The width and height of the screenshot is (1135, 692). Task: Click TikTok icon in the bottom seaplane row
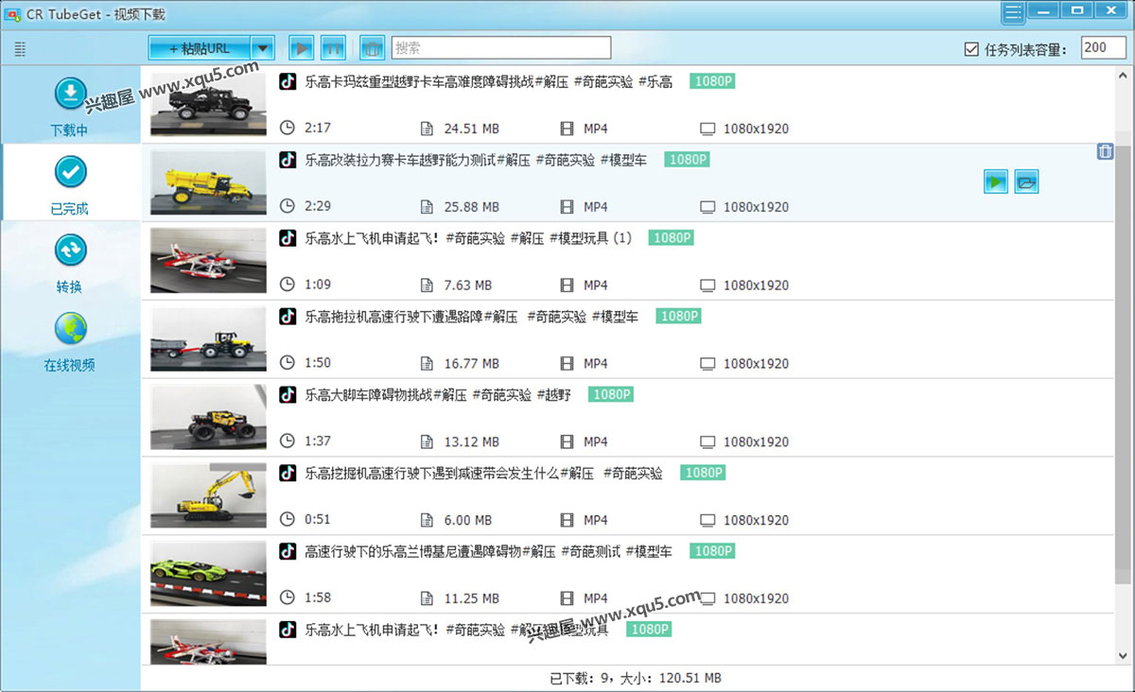click(288, 629)
